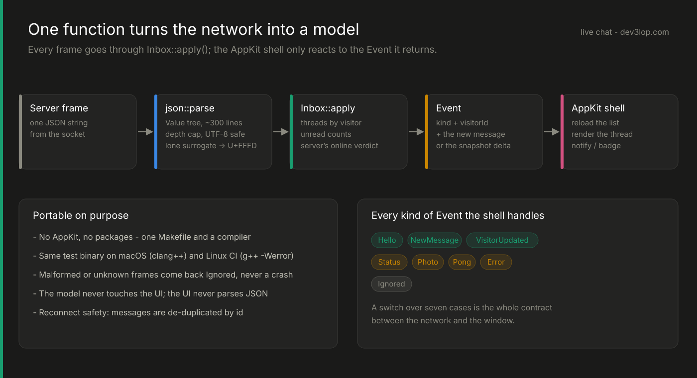Click the AppKit shell card
This screenshot has width=697, height=378.
pyautogui.click(x=619, y=132)
